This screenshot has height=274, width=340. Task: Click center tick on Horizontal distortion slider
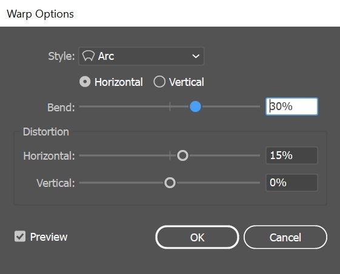coord(170,155)
